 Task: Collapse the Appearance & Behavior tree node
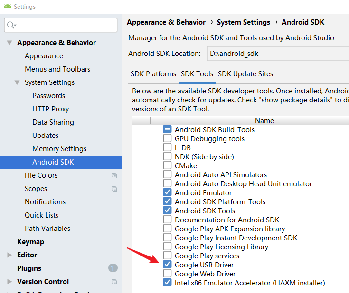pos(9,43)
